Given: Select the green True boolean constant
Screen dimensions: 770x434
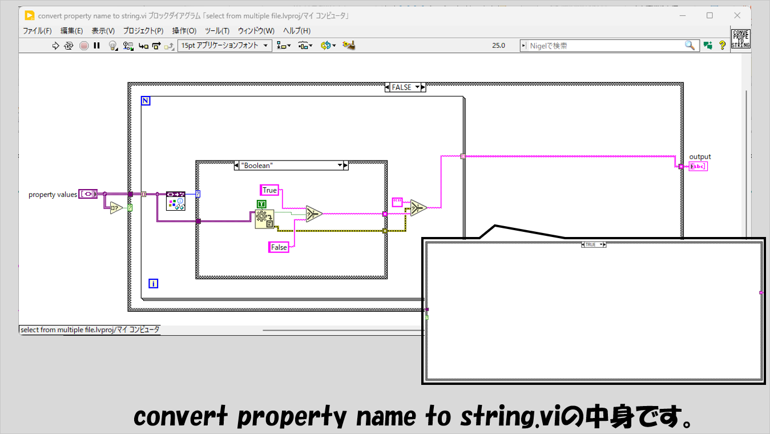Looking at the screenshot, I should tap(261, 204).
